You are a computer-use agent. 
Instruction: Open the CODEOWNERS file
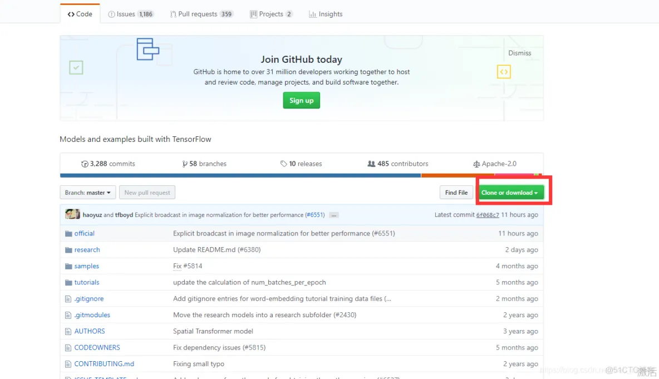coord(97,347)
